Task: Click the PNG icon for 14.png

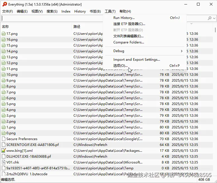Action: 3,51
